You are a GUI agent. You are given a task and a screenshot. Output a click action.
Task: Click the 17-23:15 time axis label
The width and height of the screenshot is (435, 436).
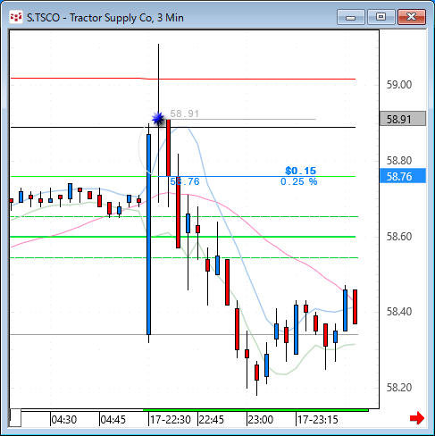click(318, 420)
